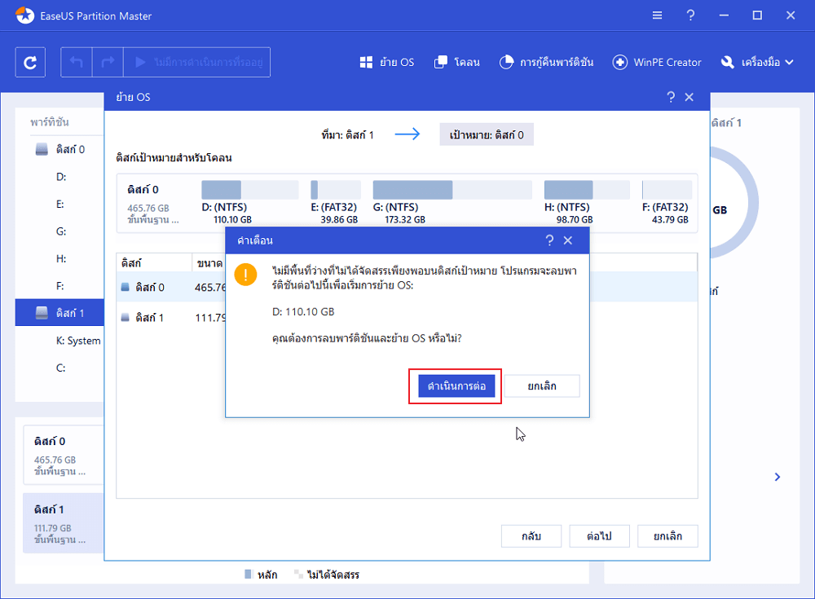Click ยกเลิก at bottom of ย้าย OS dialog
Viewport: 815px width, 599px height.
[668, 536]
